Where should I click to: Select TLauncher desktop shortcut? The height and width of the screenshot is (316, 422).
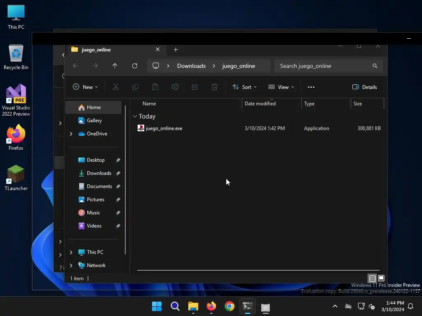(16, 178)
